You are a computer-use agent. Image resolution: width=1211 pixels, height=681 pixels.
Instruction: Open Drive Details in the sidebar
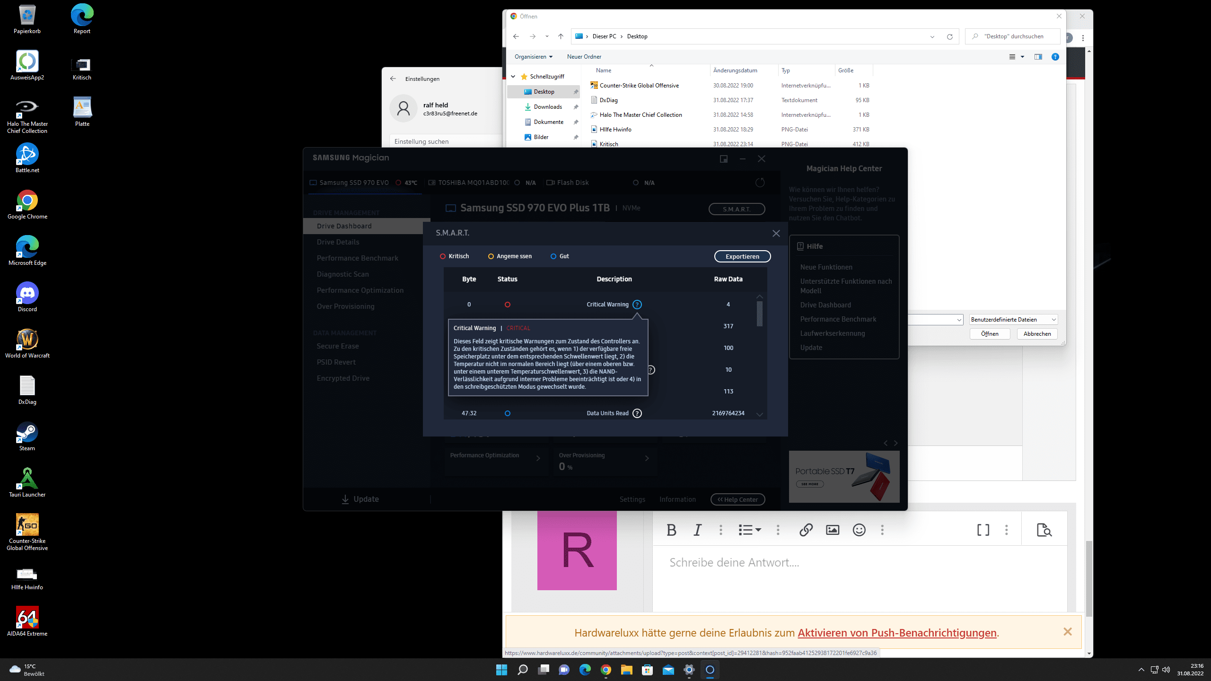[338, 242]
